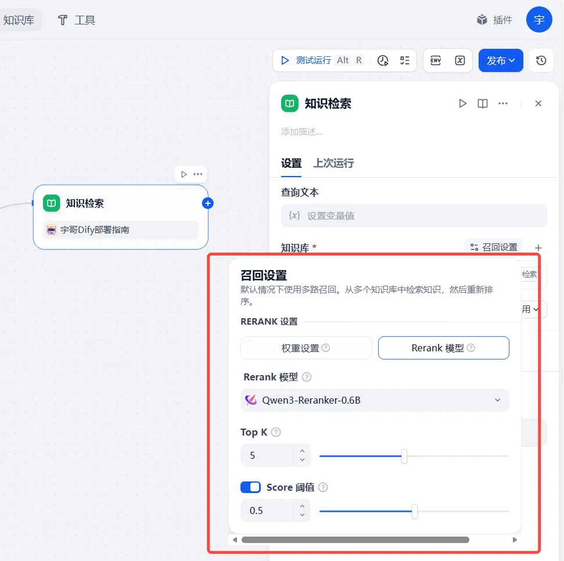The height and width of the screenshot is (561, 564).
Task: Click the Top K slider handle
Action: 404,456
